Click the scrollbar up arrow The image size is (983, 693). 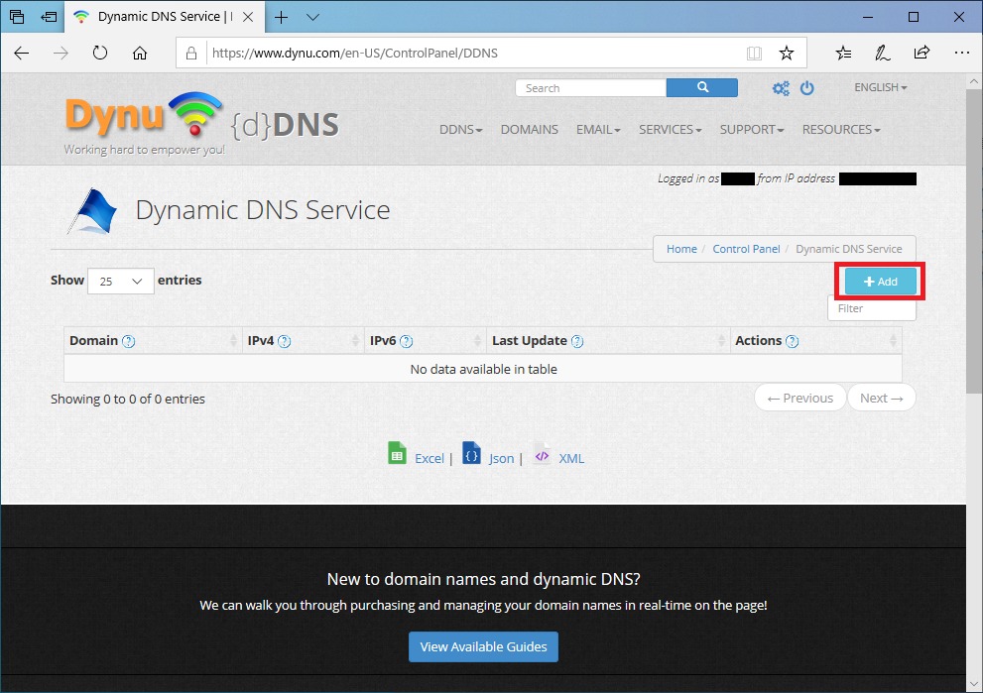coord(974,81)
